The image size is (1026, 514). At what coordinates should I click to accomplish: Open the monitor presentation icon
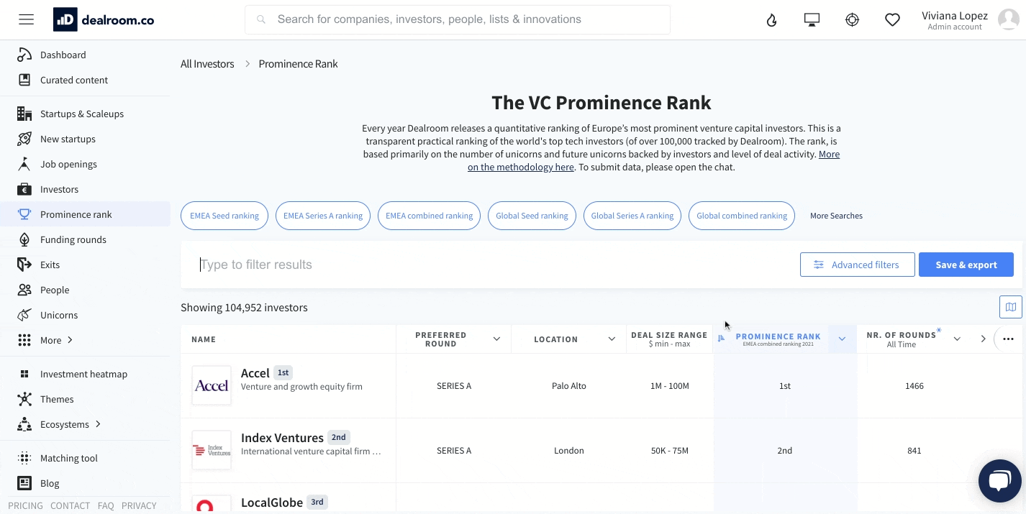[812, 20]
